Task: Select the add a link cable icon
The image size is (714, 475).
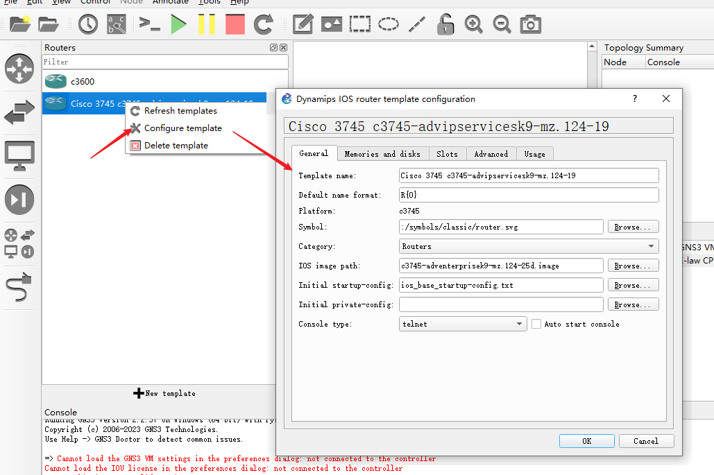Action: (x=19, y=287)
